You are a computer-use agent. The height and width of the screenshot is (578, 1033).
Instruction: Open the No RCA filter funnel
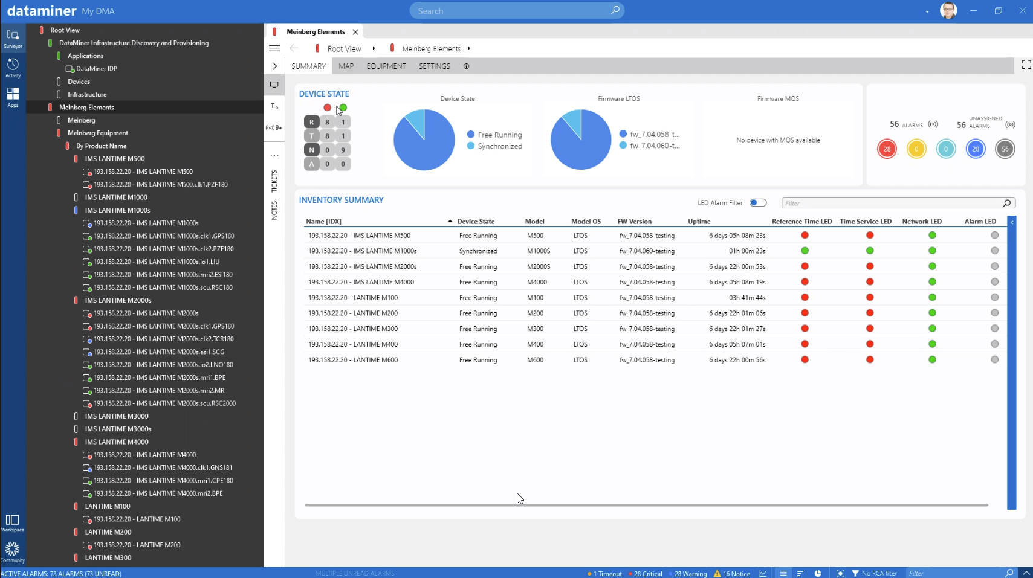[874, 573]
